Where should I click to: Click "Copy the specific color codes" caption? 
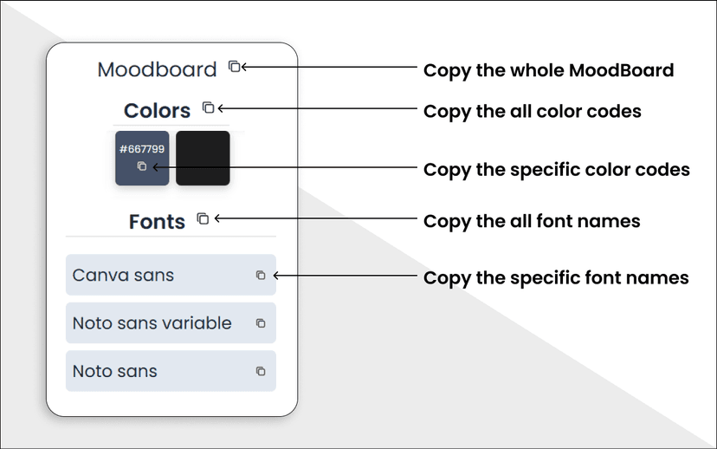coord(556,169)
